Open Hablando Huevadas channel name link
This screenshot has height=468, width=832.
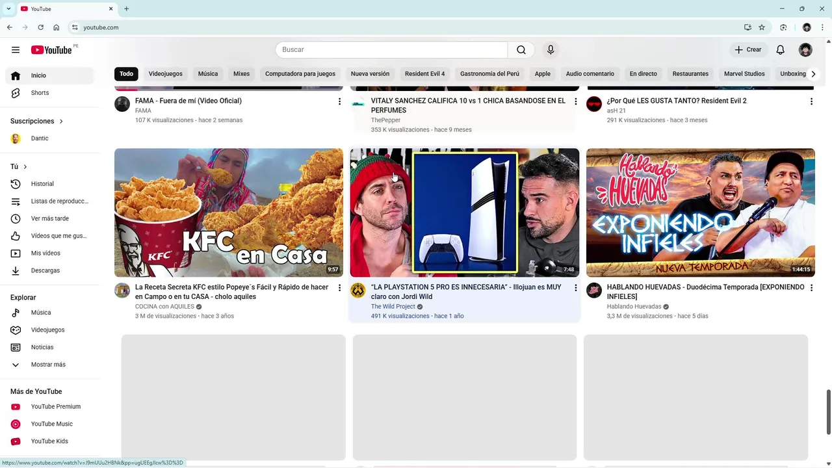(x=634, y=307)
